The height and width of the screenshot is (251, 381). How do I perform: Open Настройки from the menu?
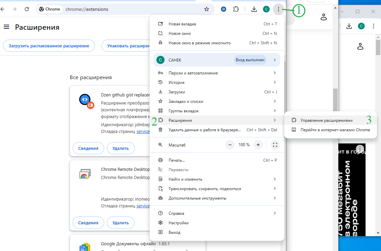217,223
